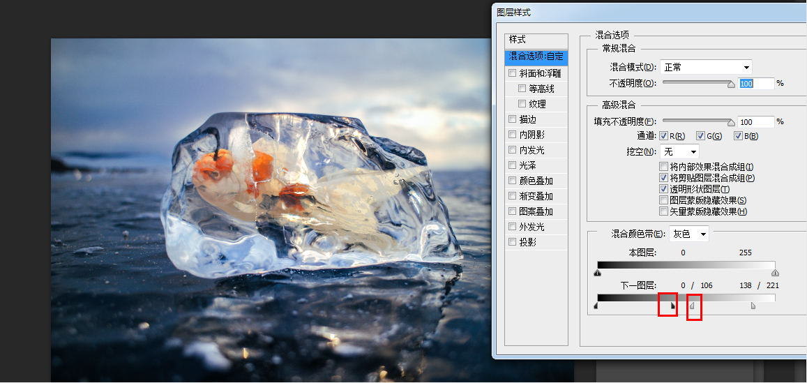Open the 描边 stroke settings
This screenshot has height=383, width=807.
528,119
